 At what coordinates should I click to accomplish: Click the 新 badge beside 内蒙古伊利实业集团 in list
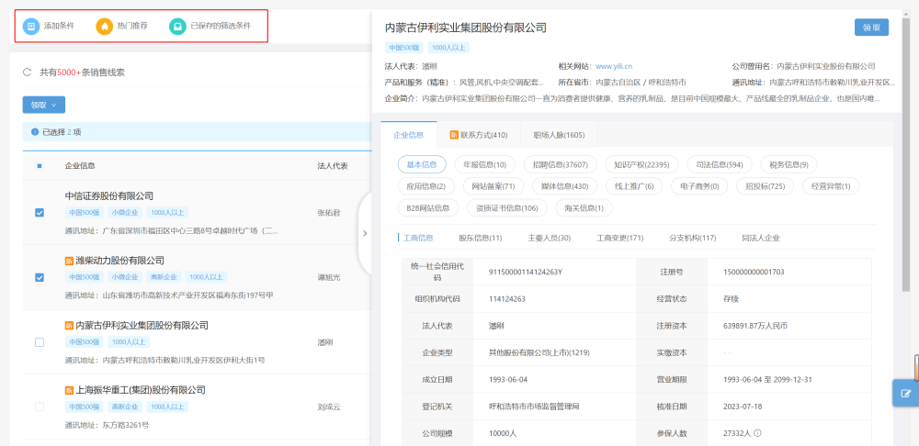point(69,326)
